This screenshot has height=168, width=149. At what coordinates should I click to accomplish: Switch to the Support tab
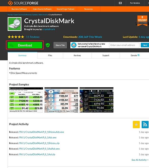point(106,55)
